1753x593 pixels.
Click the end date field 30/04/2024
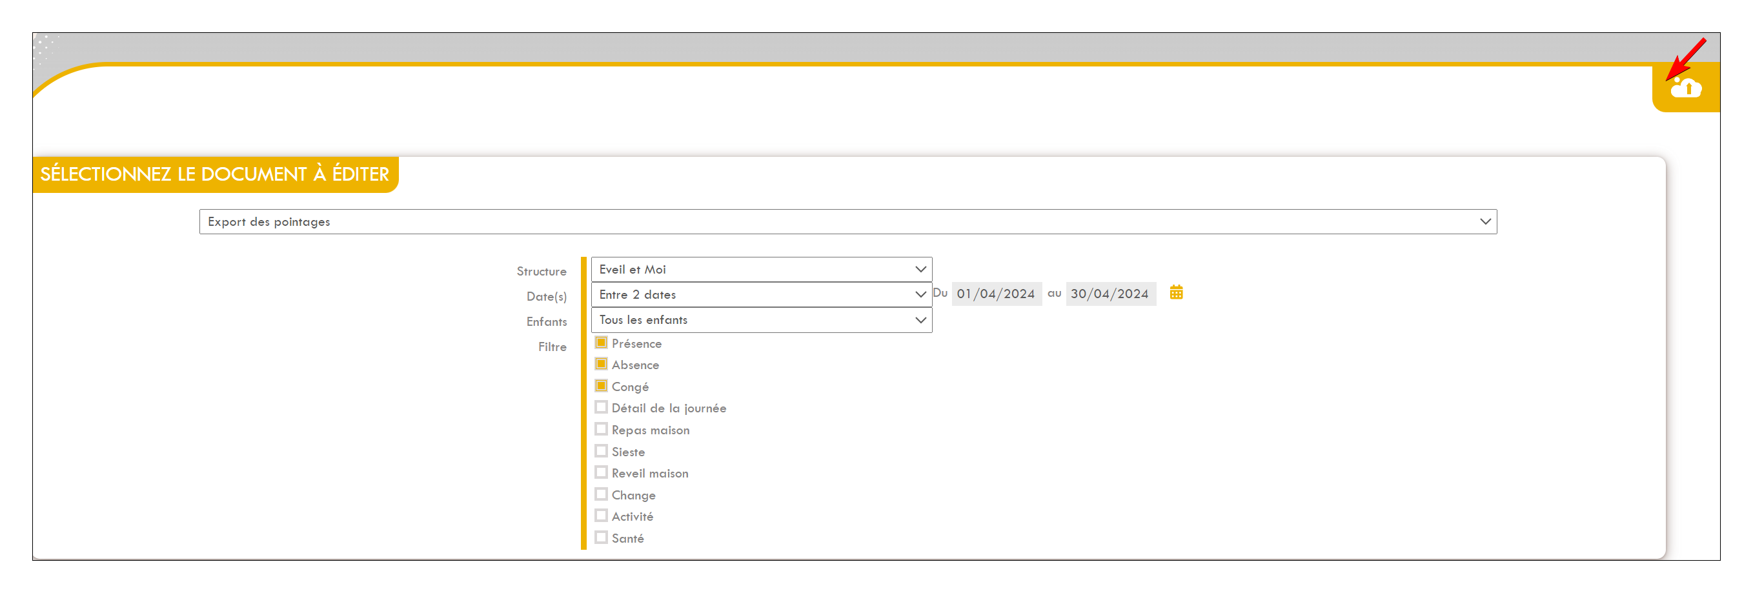coord(1111,294)
